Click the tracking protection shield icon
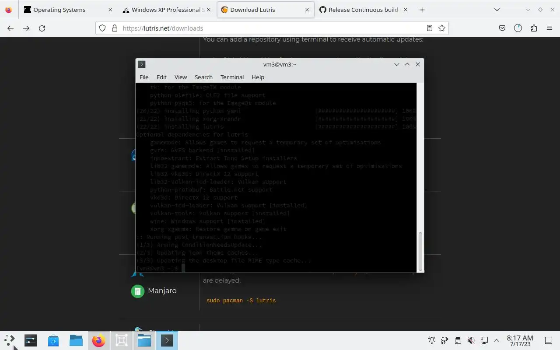This screenshot has height=350, width=560. (102, 28)
